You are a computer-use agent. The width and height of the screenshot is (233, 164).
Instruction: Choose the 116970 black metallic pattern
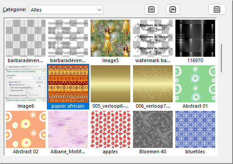195,41
